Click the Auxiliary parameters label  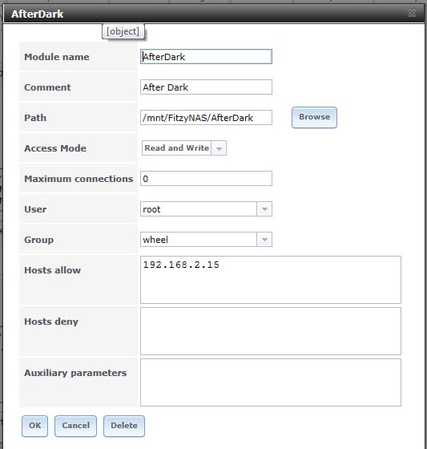point(75,373)
